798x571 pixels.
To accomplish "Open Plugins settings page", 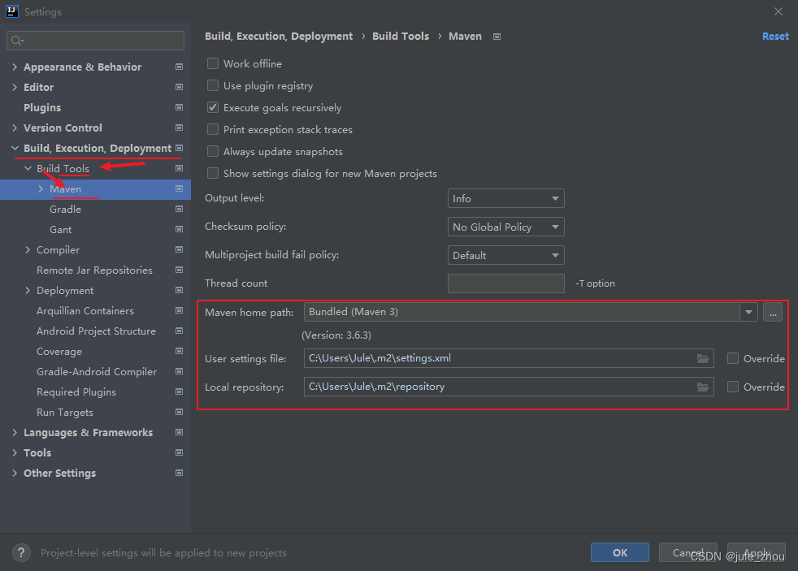I will point(42,107).
